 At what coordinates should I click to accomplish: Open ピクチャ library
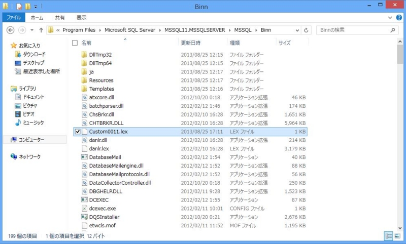30,106
